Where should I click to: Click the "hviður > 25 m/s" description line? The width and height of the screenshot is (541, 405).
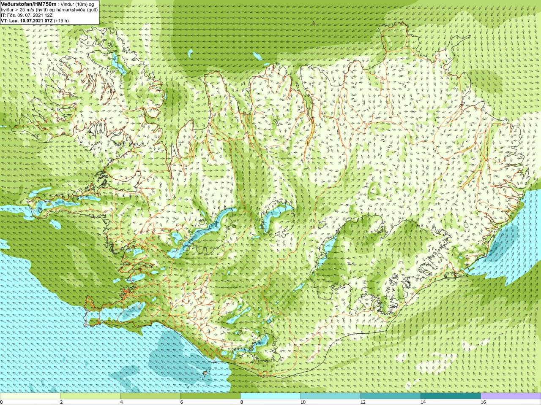click(x=49, y=10)
